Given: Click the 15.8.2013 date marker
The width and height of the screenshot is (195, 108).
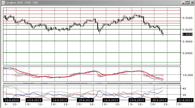Looking at the screenshot, I should coord(85,100).
